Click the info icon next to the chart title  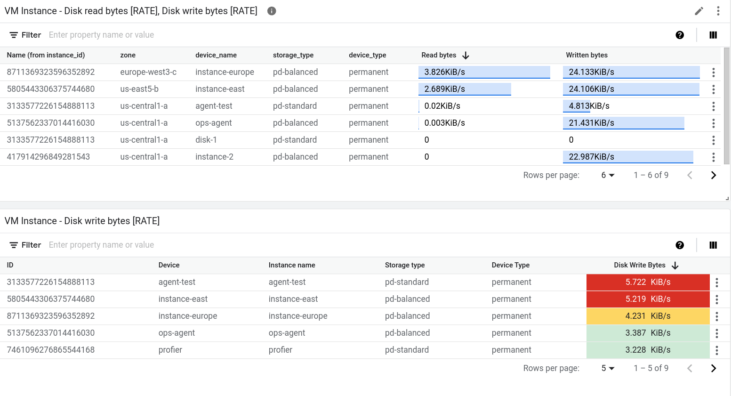coord(272,11)
